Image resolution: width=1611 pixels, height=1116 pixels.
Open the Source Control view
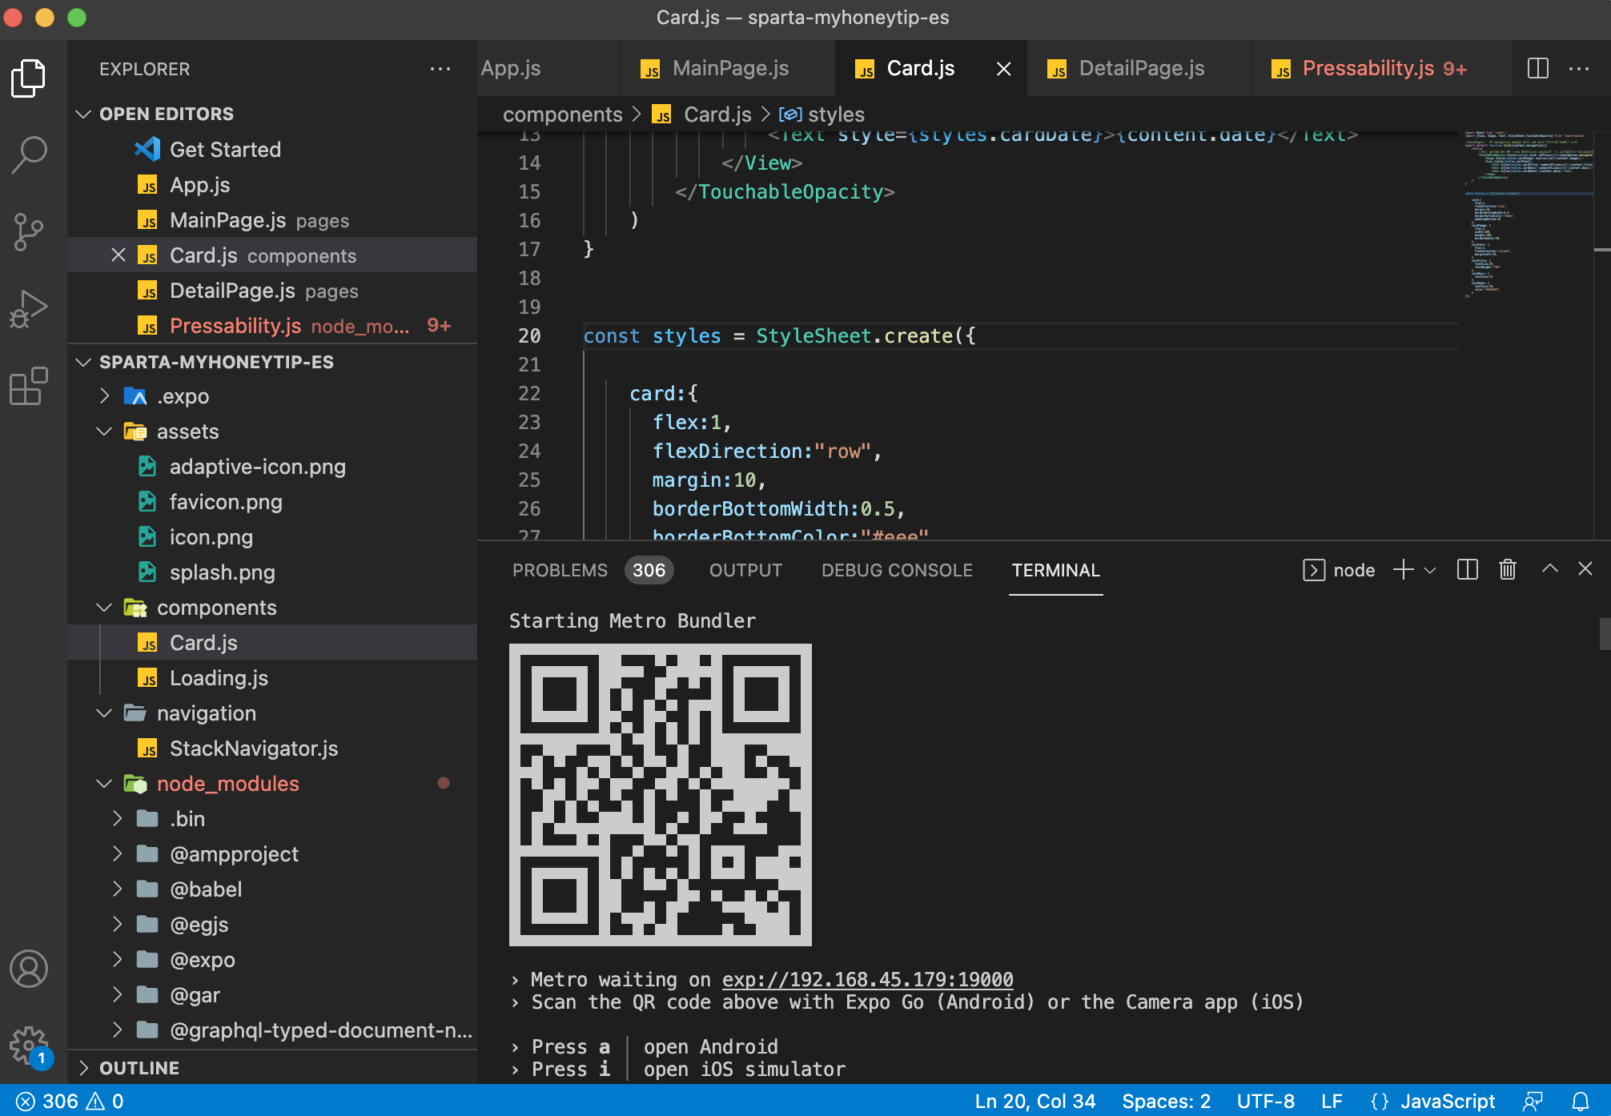[29, 232]
